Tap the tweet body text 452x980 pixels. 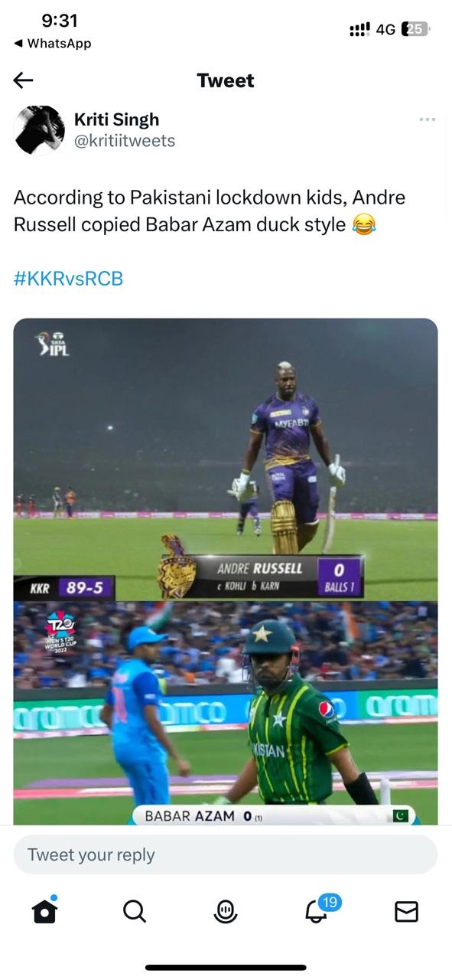210,211
